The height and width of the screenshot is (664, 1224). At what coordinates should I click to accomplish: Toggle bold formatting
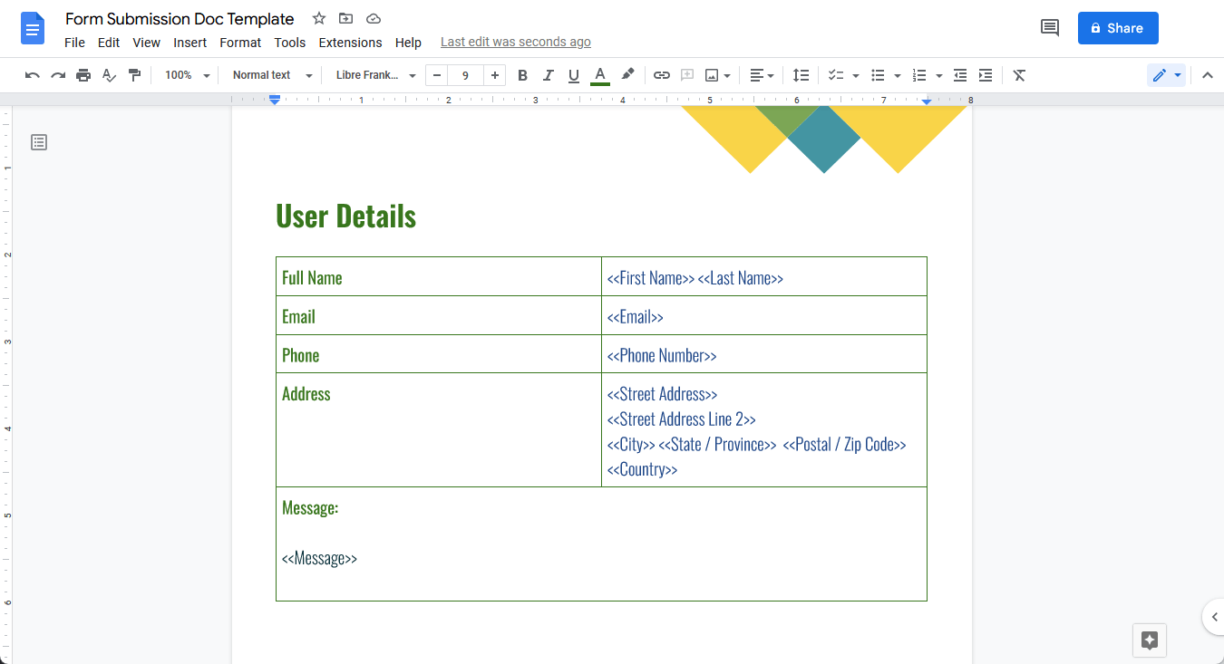pyautogui.click(x=522, y=75)
